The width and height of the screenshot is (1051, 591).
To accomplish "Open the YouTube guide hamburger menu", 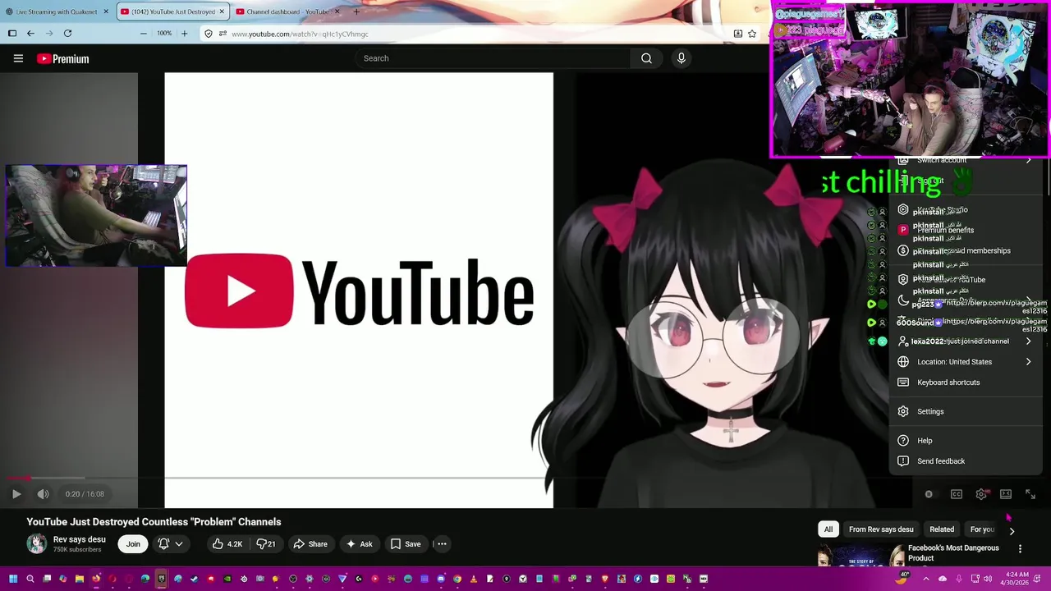I will [18, 58].
